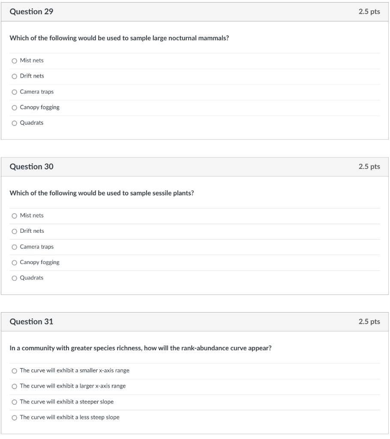Click the Question 30 header
Screen dimensions: 390x439
tap(31, 166)
